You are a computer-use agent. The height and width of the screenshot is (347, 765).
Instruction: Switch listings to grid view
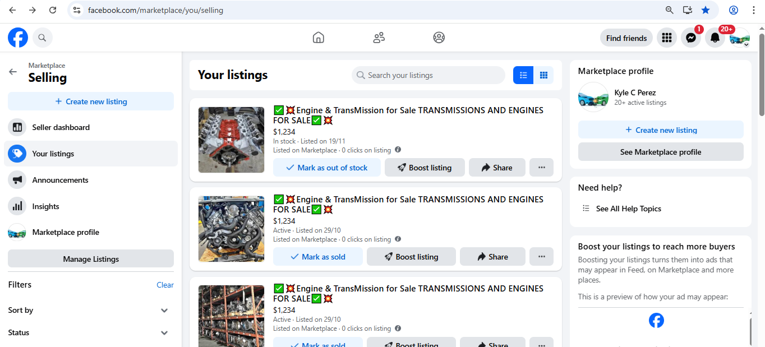pyautogui.click(x=543, y=75)
